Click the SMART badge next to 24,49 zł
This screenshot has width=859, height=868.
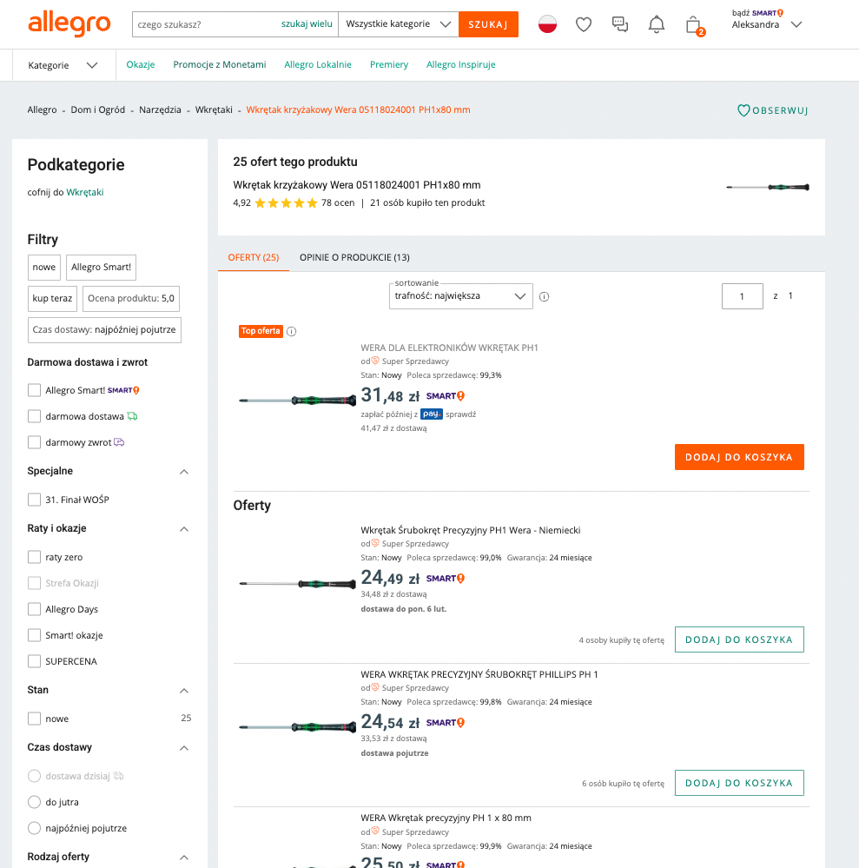[445, 579]
